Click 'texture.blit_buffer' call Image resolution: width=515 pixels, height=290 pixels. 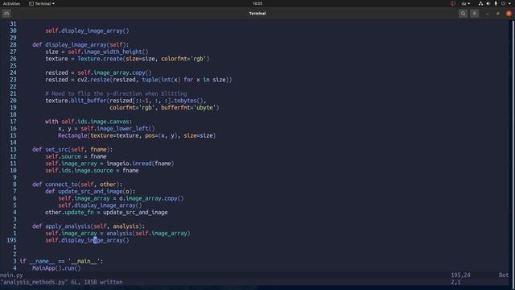(76, 101)
